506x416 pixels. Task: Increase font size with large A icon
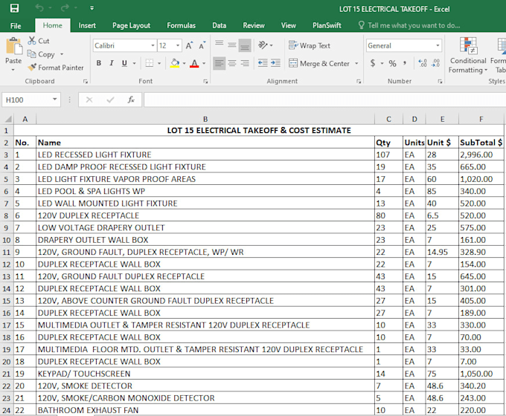(x=190, y=45)
